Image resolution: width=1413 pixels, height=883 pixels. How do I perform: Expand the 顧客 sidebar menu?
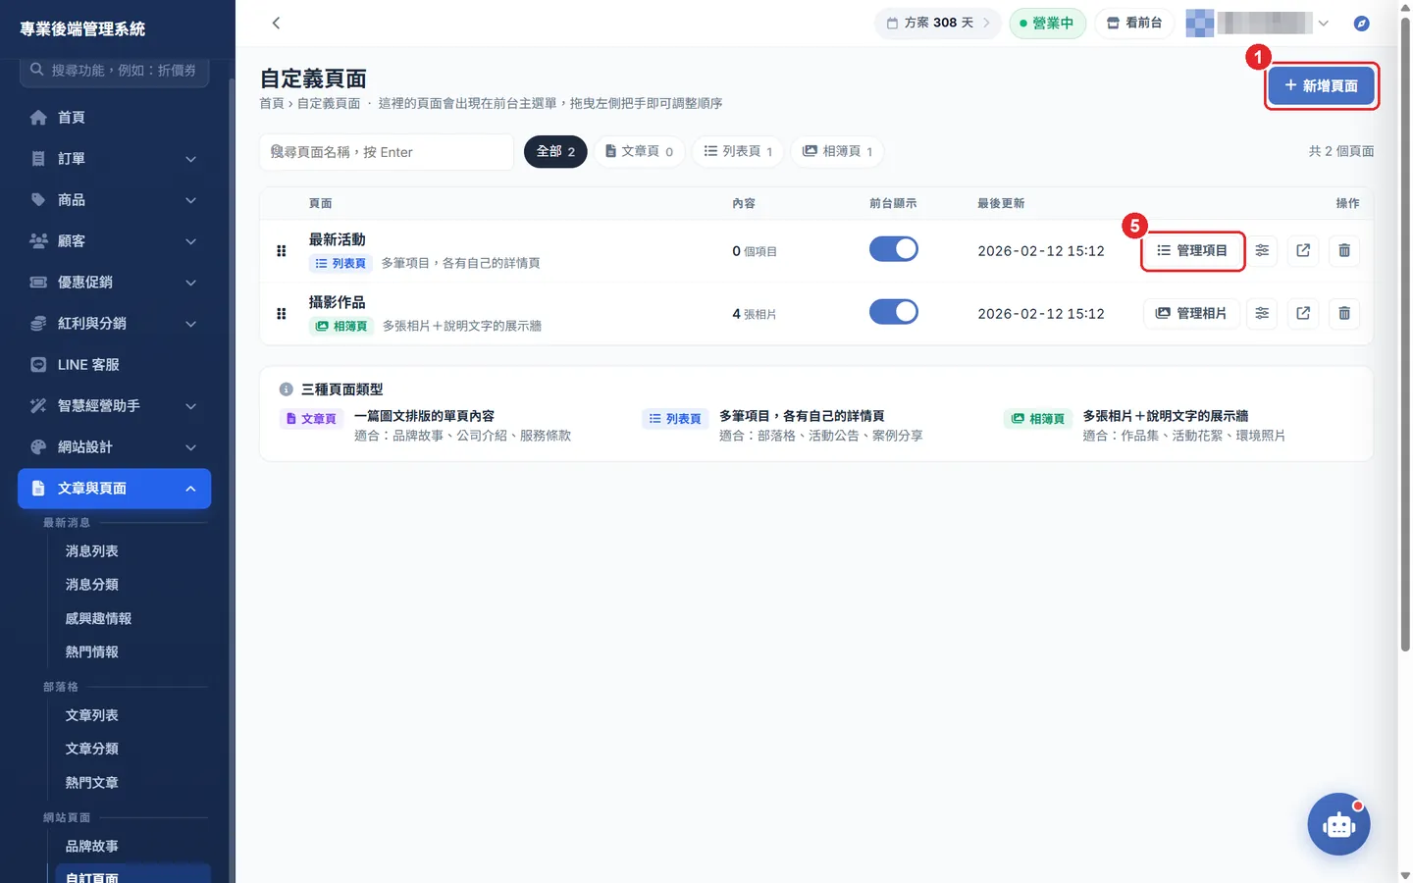(x=115, y=241)
